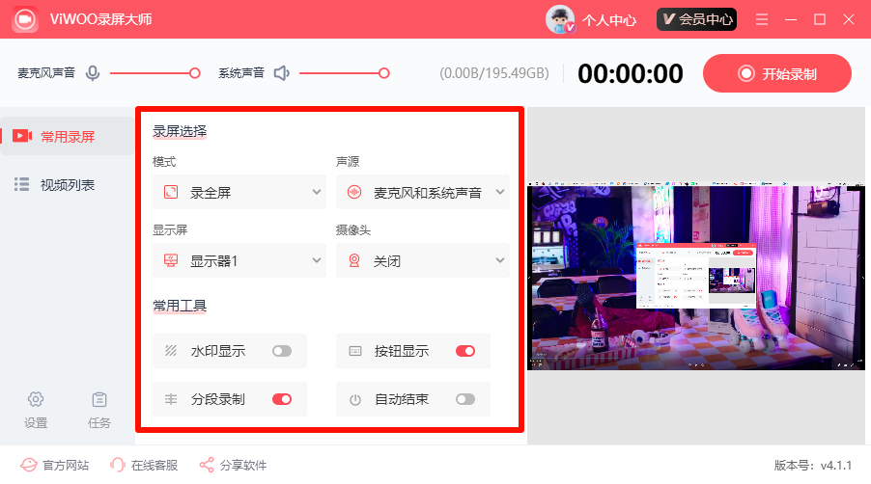Expand the 显示屏 显示器1 dropdown
Viewport: 871px width, 484px height.
click(x=239, y=260)
